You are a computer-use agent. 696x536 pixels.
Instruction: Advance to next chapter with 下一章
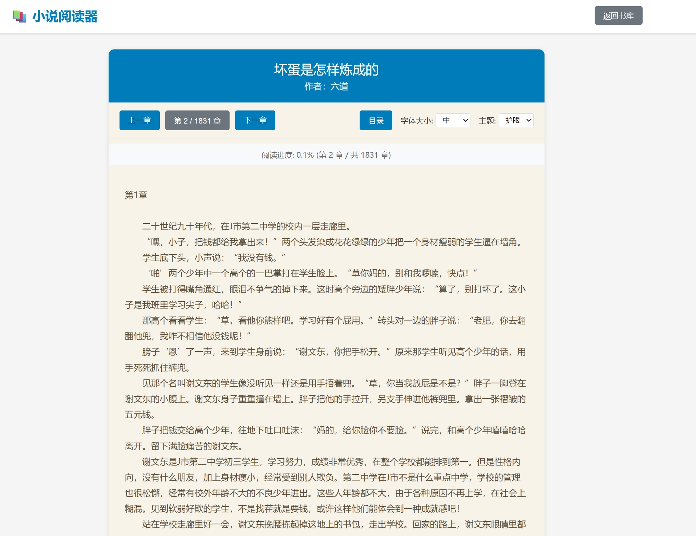pyautogui.click(x=255, y=120)
